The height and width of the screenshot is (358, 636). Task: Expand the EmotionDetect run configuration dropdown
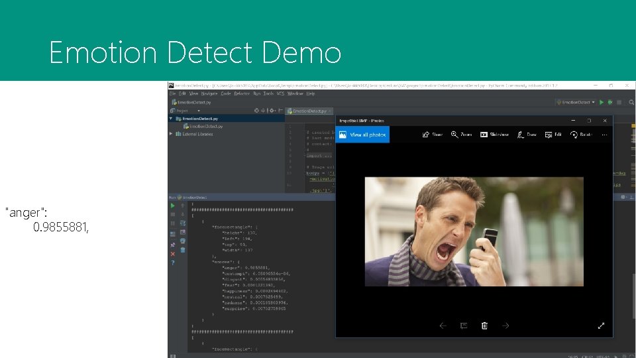575,102
